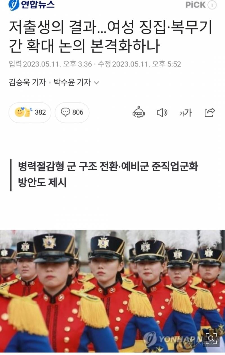Screen dimensions: 225x355
Task: Open reporter 박수윤 기자 profile
Action: [72, 82]
